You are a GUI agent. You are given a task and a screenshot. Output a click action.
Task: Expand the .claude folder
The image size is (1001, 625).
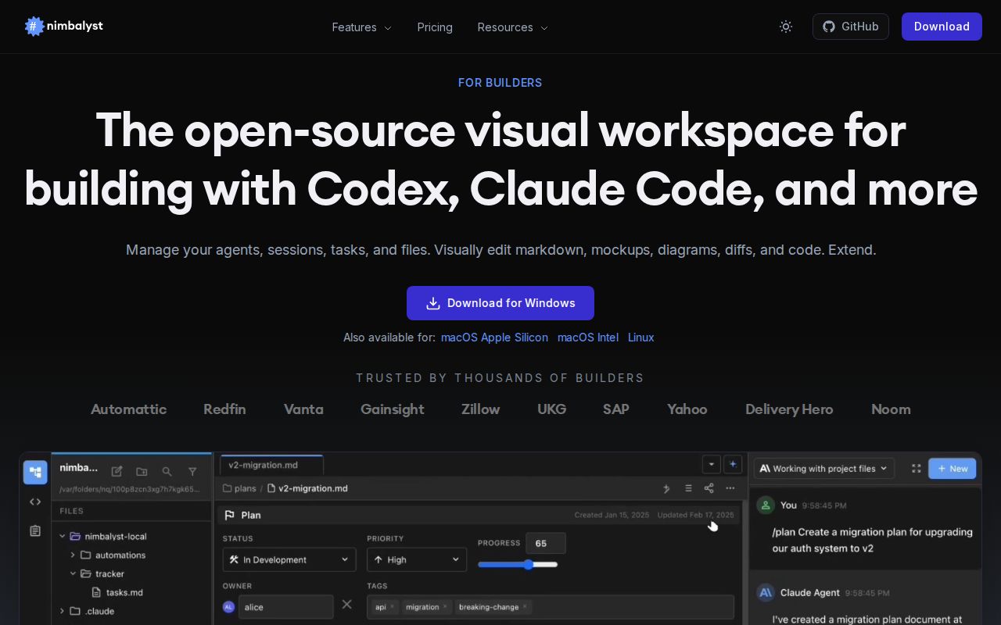63,611
